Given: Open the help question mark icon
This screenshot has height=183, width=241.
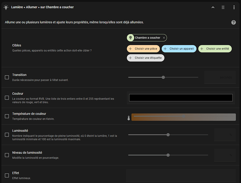Looking at the screenshot, I should pos(233,22).
